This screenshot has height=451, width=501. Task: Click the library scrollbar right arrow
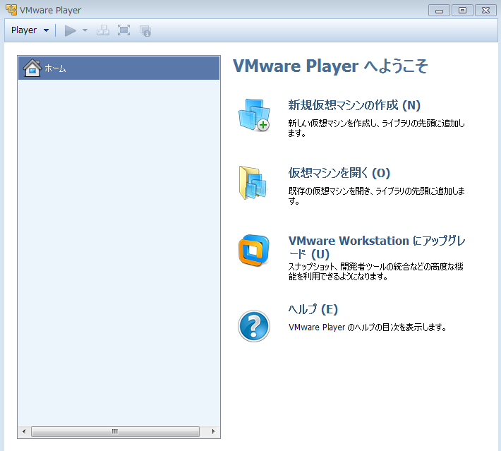pyautogui.click(x=213, y=431)
